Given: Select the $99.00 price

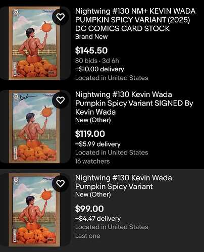Looking at the screenshot, I should (89, 209).
